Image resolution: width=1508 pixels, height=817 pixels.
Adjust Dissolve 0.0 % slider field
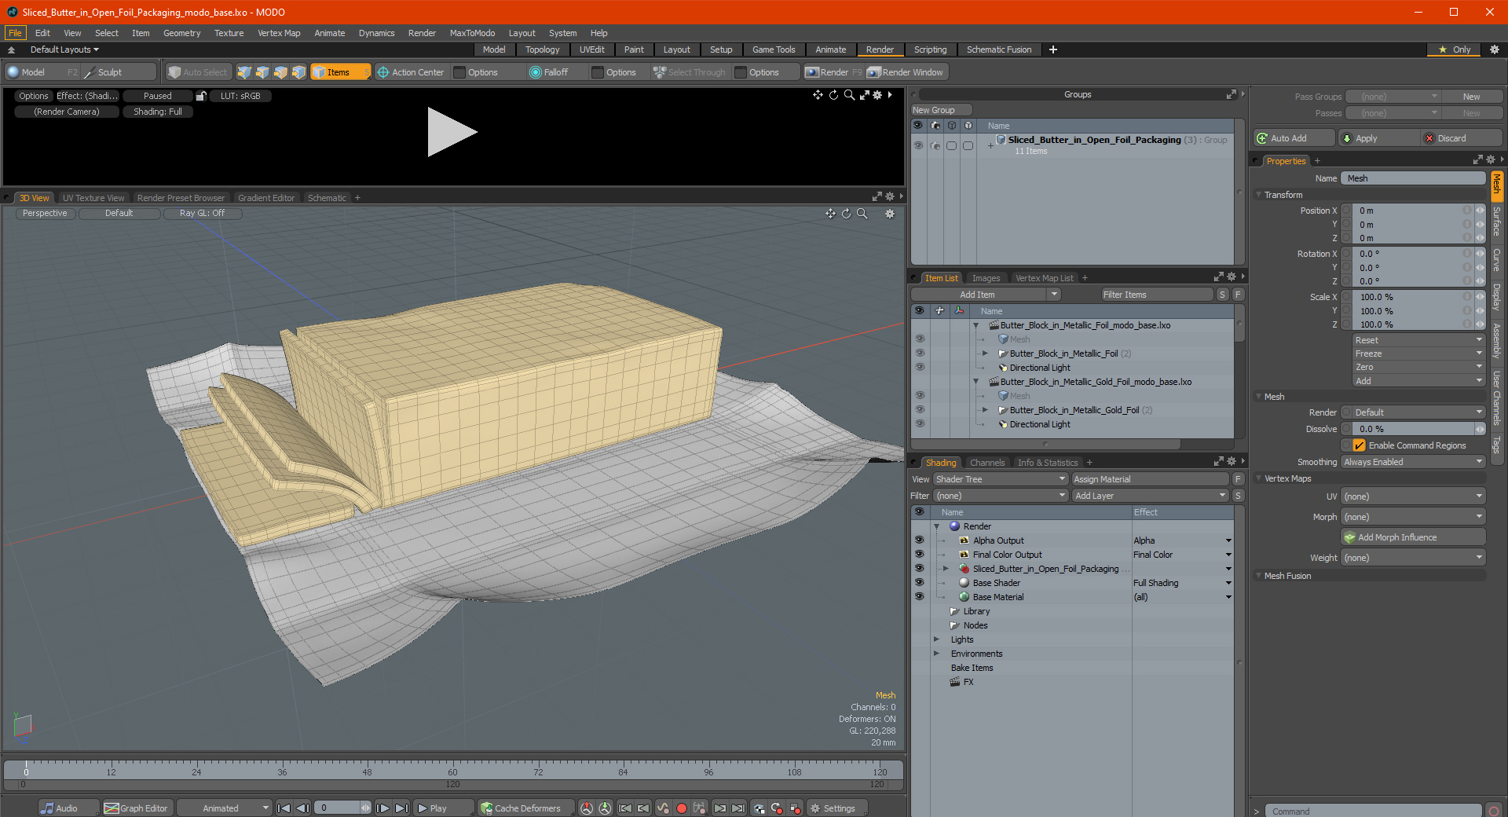click(x=1414, y=429)
